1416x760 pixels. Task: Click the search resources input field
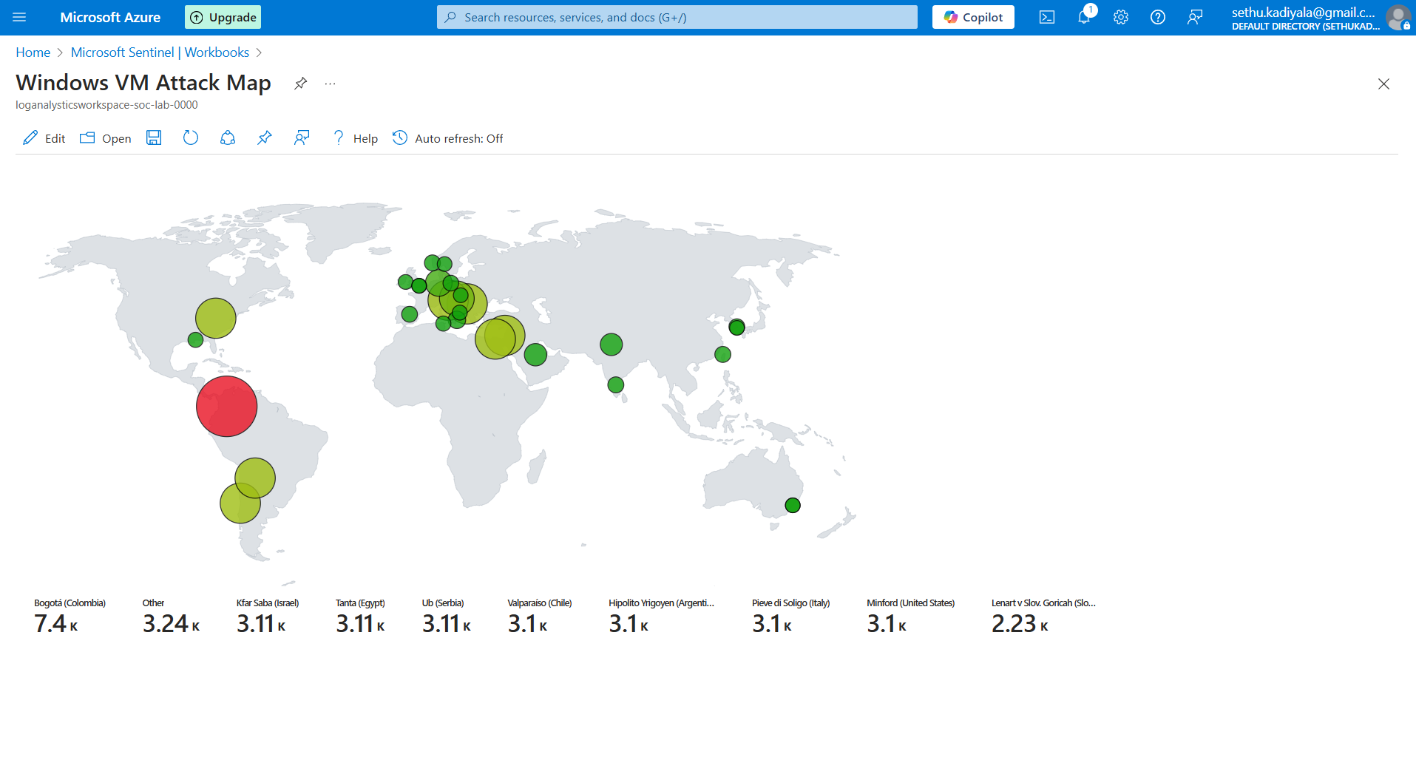[677, 17]
